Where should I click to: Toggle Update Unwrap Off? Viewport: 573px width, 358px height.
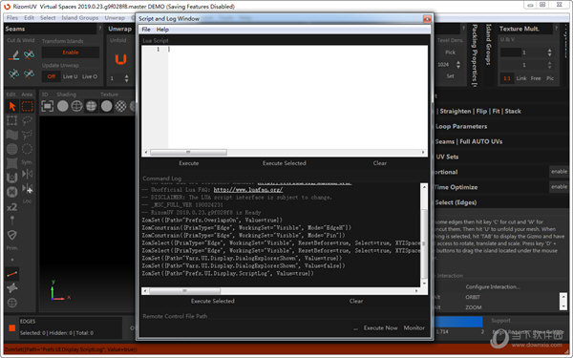tap(52, 76)
